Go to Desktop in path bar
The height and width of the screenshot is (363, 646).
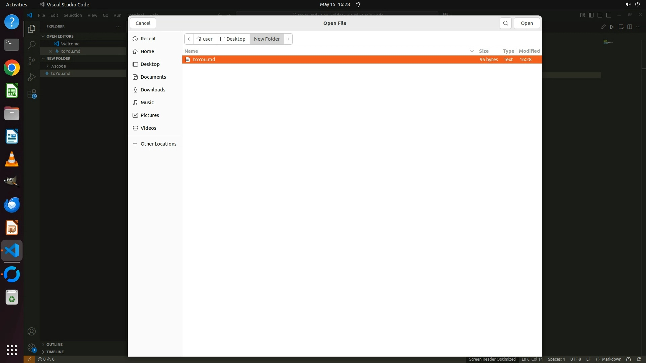(233, 39)
